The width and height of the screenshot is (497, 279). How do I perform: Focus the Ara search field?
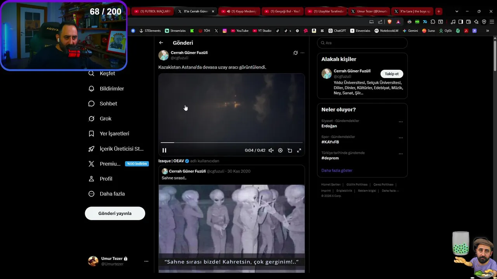point(362,43)
